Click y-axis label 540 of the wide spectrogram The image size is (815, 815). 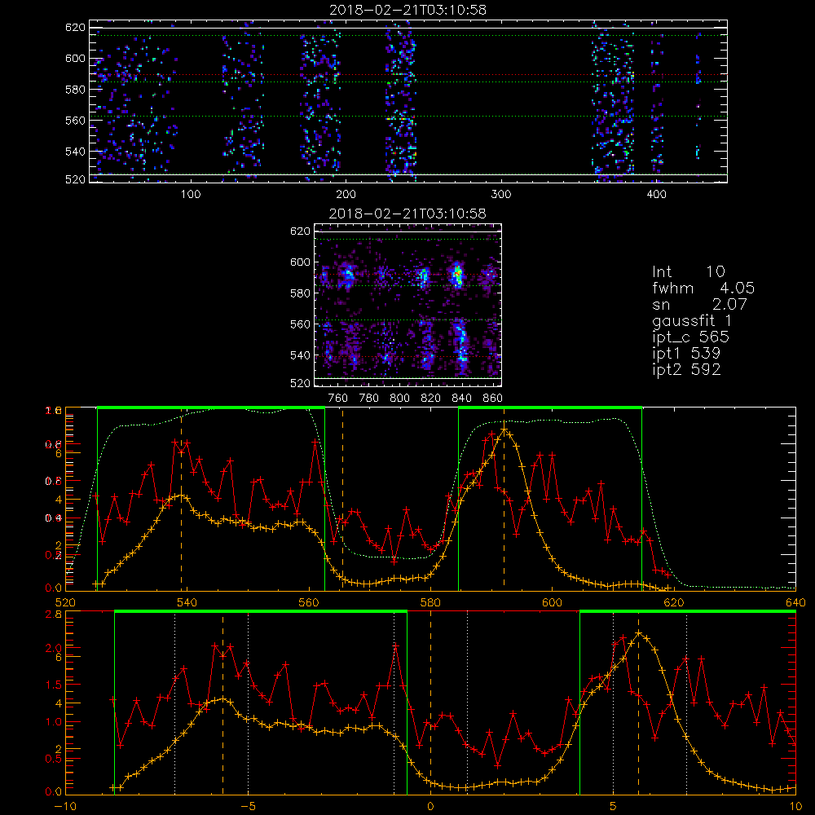click(x=75, y=152)
